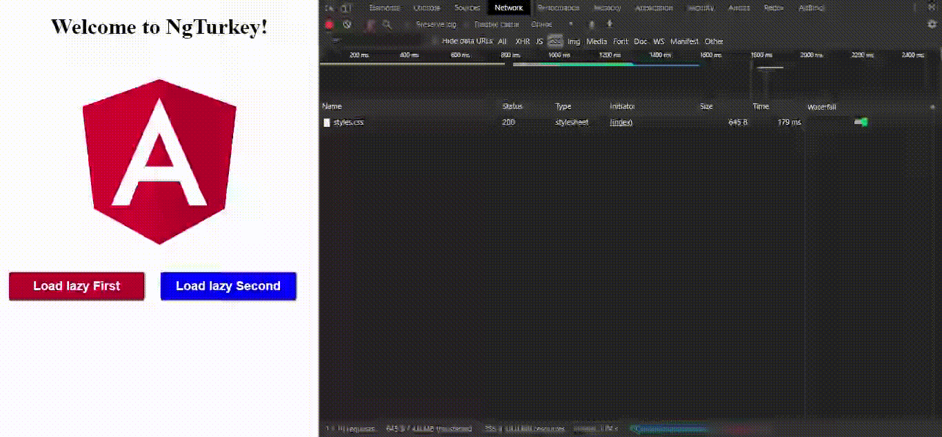Screen dimensions: 942x437
Task: Click the Waterfall column sort arrow
Action: tap(933, 107)
